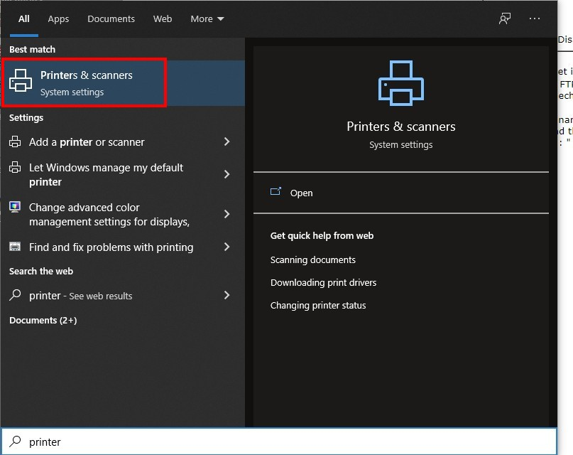This screenshot has width=573, height=455.
Task: Click the Printers & scanners best match icon
Action: pos(21,80)
